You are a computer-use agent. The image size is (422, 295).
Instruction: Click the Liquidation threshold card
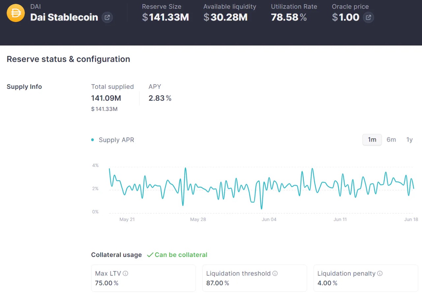255,278
